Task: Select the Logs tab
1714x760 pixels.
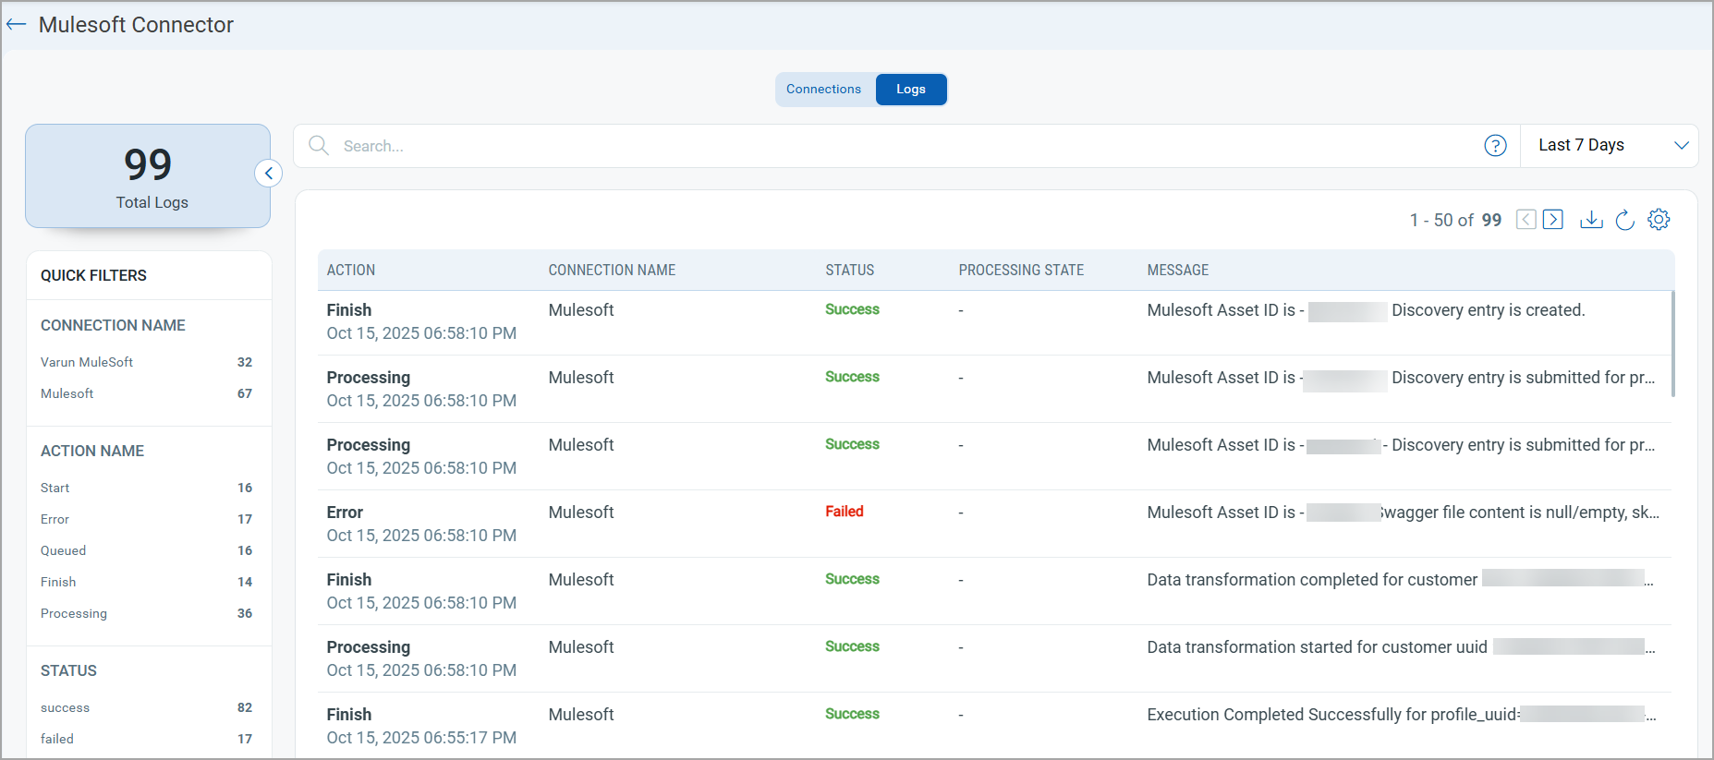Action: click(911, 90)
